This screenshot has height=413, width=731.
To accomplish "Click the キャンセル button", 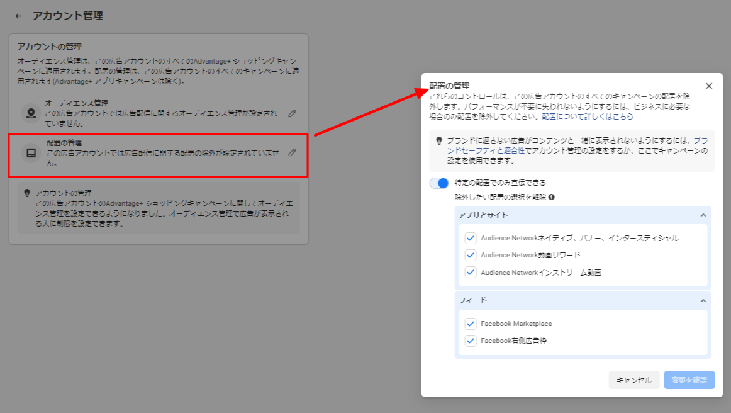I will 633,380.
